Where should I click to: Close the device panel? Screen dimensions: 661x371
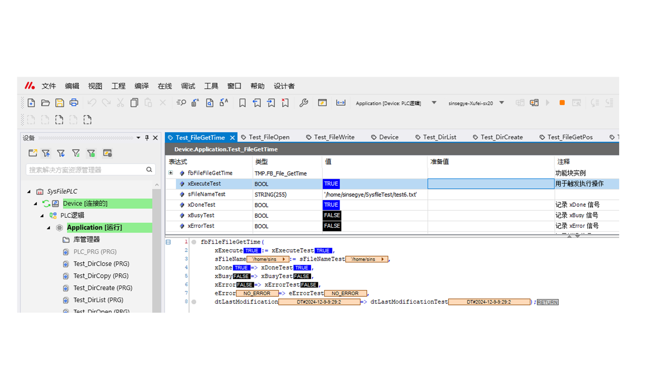tap(156, 138)
